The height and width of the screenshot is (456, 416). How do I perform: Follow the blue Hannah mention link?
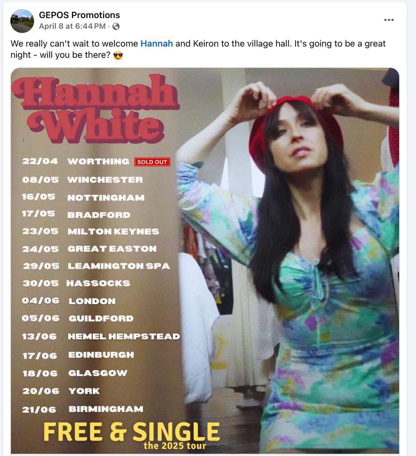(x=156, y=44)
